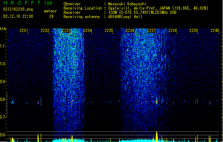
Task: Click the Receiver field label
Action: click(72, 12)
